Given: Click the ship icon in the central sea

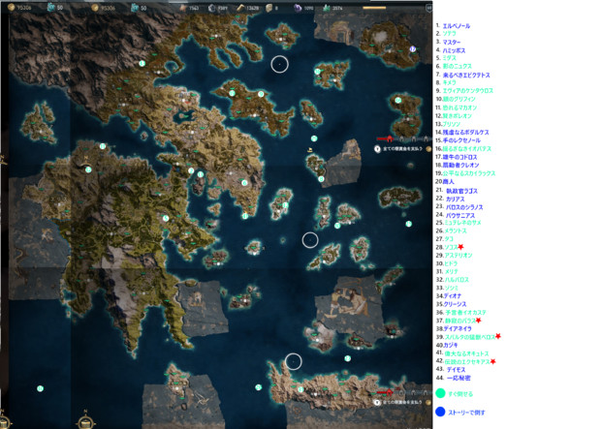Looking at the screenshot, I should (x=309, y=152).
